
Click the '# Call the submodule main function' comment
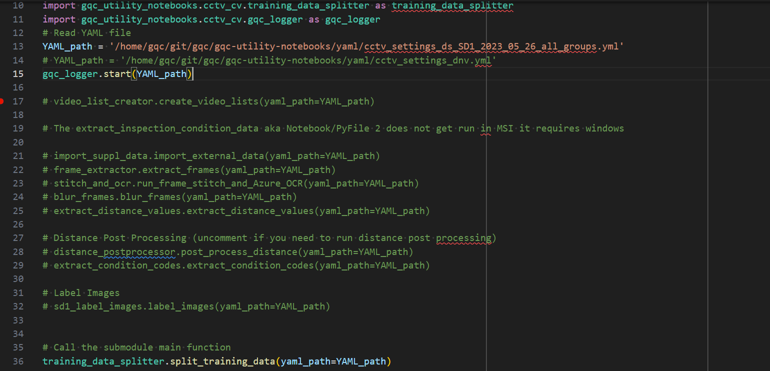pyautogui.click(x=136, y=347)
